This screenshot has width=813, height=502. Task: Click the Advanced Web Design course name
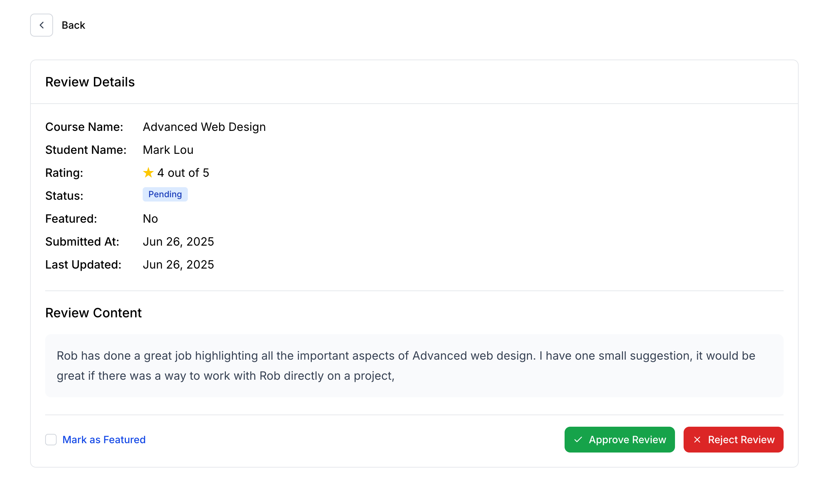pyautogui.click(x=204, y=127)
